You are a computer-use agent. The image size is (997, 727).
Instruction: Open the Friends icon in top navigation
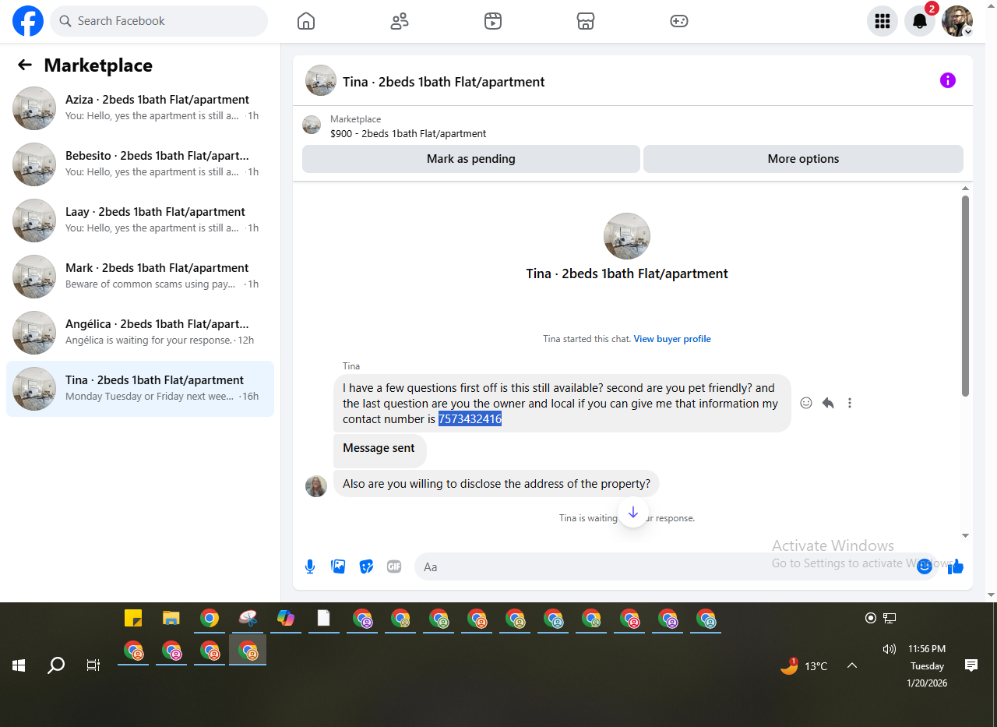[x=400, y=21]
